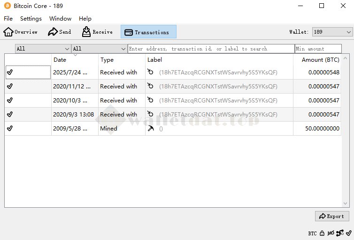The width and height of the screenshot is (354, 240).
Task: Click the BTC unit display in status bar
Action: (x=312, y=233)
